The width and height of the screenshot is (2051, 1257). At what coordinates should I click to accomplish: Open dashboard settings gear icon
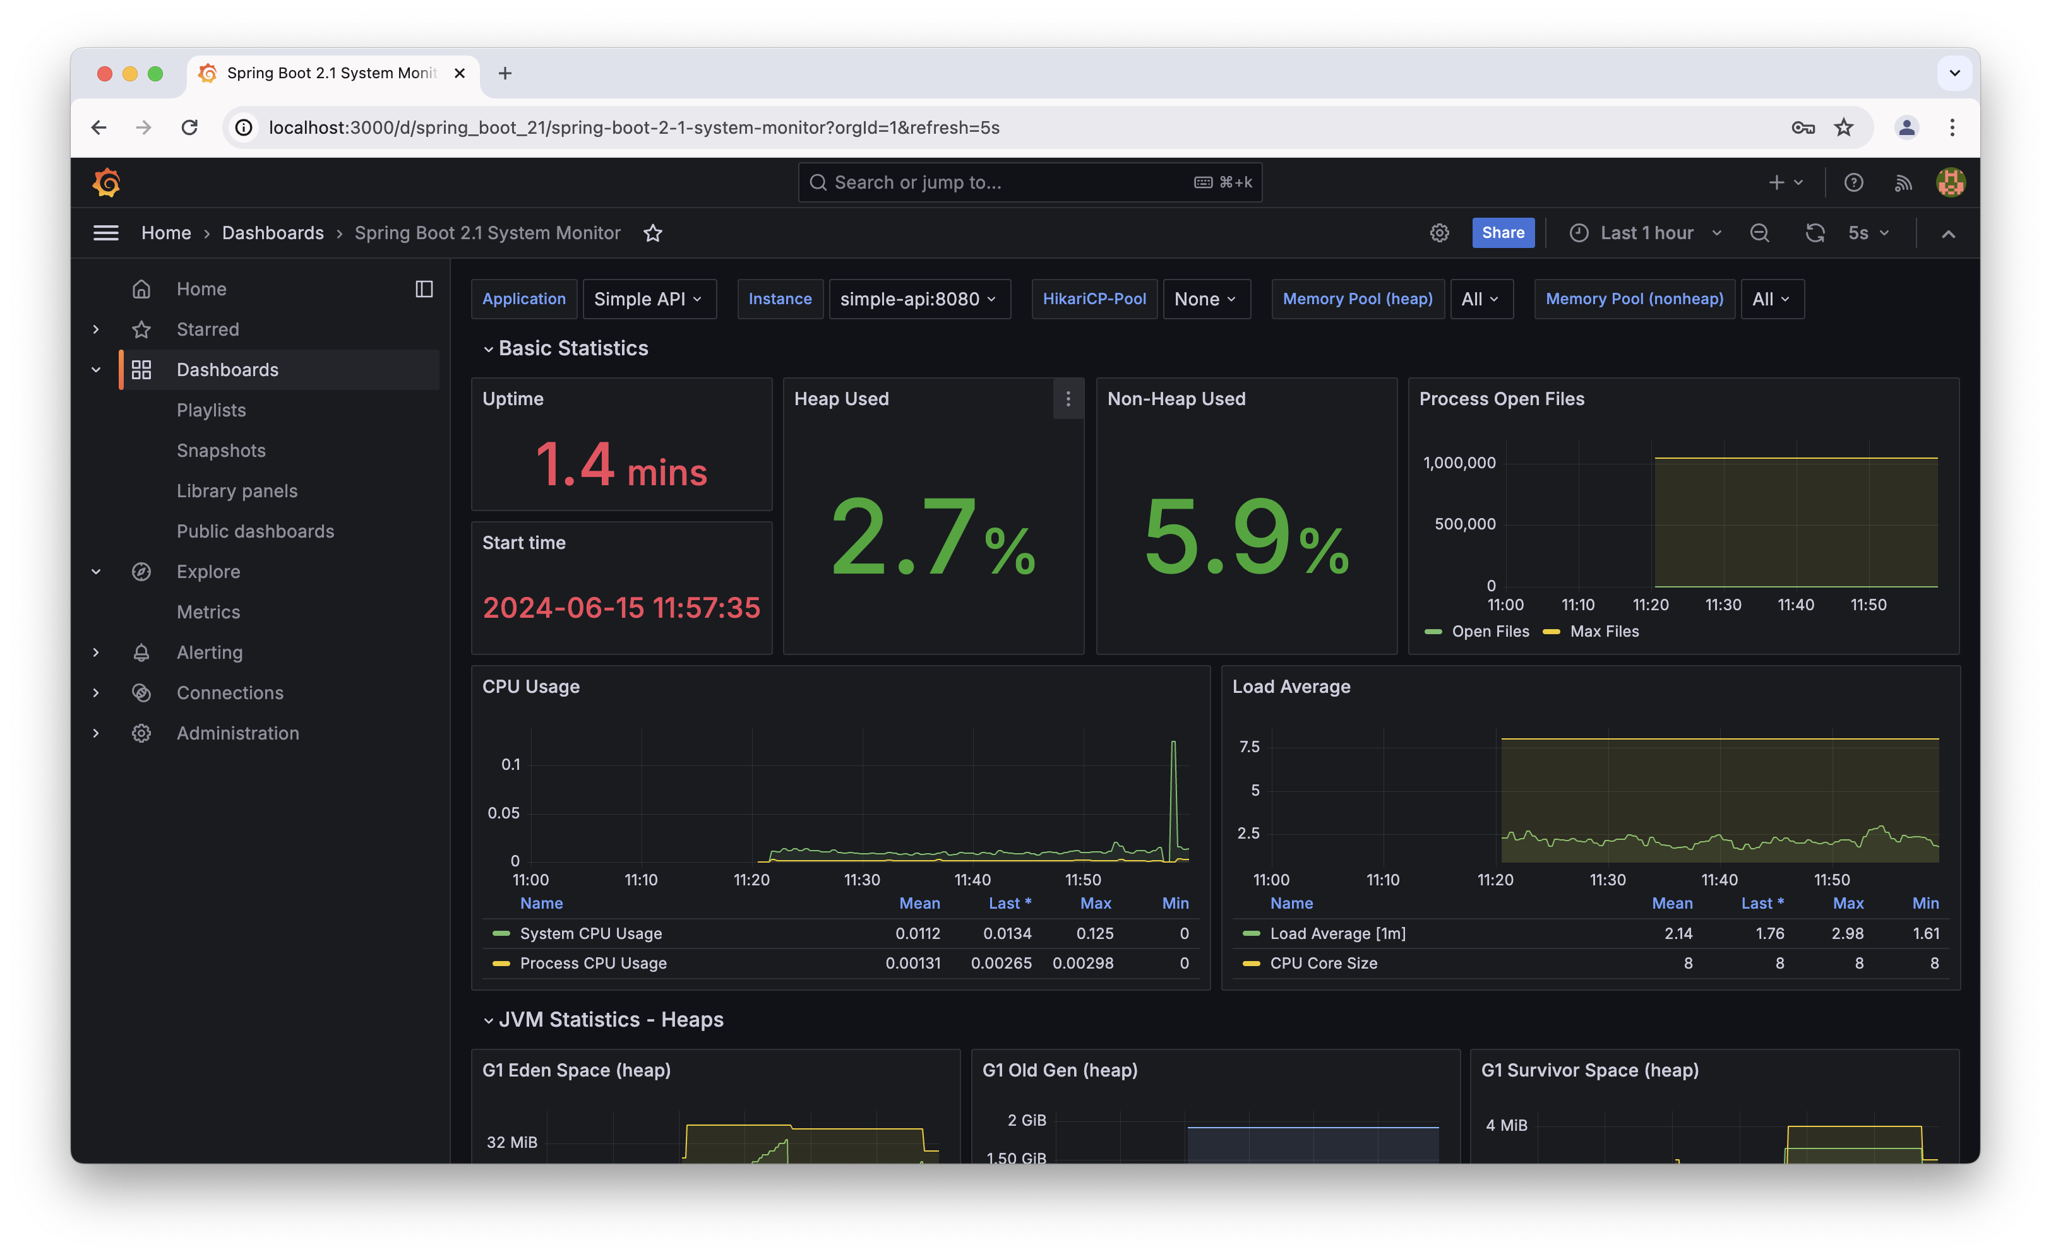(1439, 233)
